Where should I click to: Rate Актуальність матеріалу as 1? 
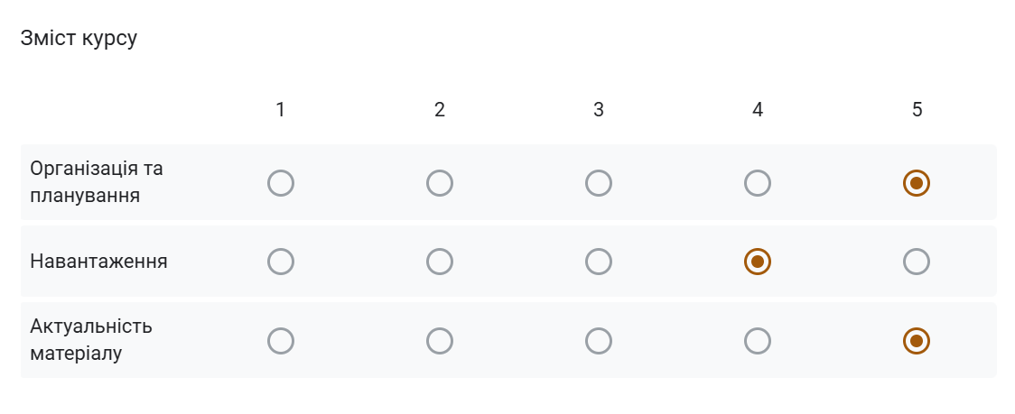click(x=280, y=341)
